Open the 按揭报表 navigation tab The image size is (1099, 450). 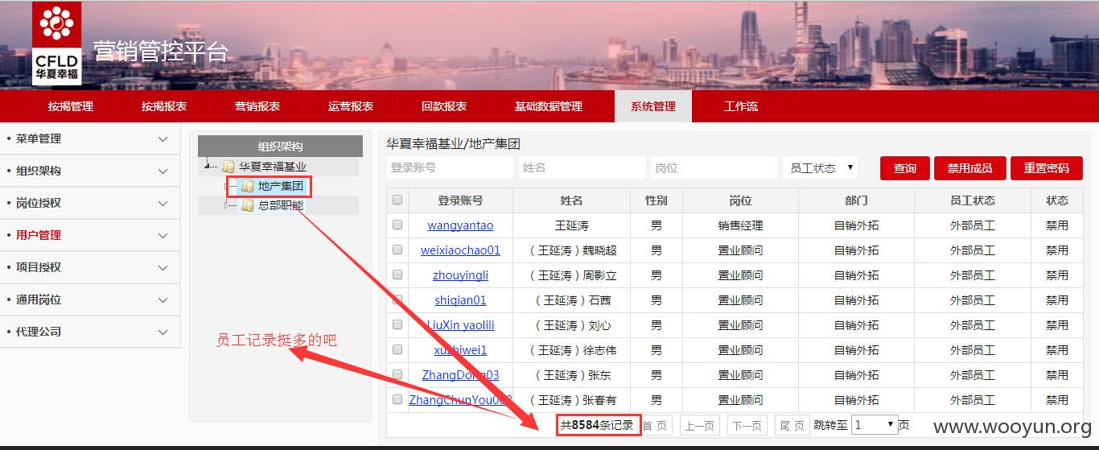[164, 106]
